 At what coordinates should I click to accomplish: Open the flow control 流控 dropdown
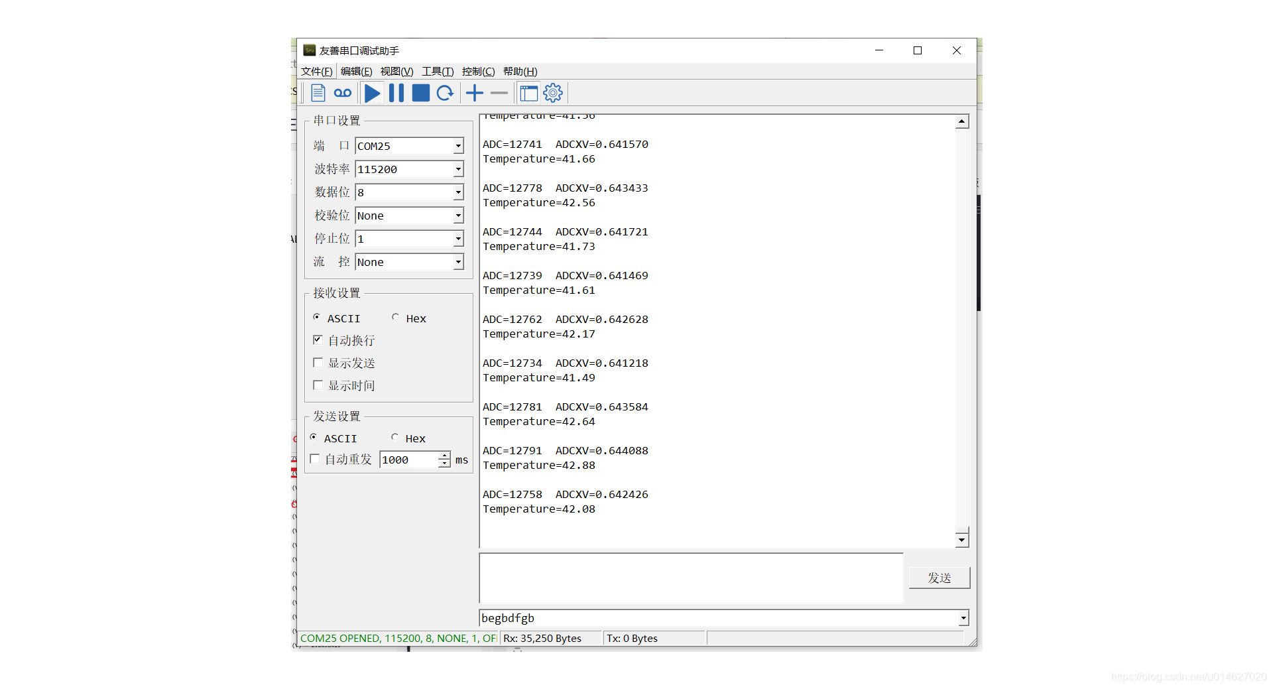458,262
